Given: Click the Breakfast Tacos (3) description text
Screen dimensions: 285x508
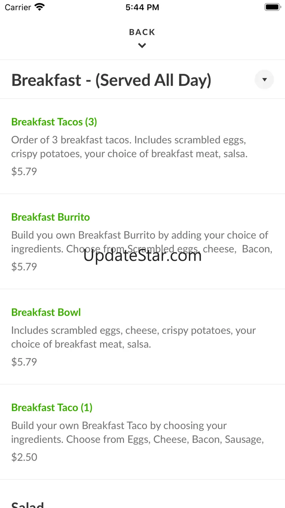Looking at the screenshot, I should tap(129, 147).
